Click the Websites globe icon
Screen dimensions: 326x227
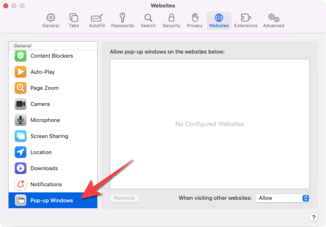click(219, 18)
